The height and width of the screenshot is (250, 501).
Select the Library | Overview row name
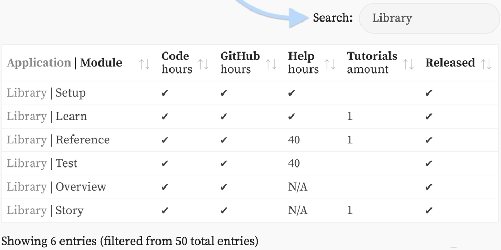point(56,187)
